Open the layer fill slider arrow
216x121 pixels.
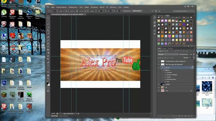(x=194, y=57)
